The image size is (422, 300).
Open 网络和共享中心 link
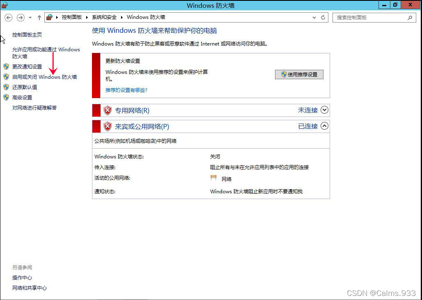tap(29, 288)
